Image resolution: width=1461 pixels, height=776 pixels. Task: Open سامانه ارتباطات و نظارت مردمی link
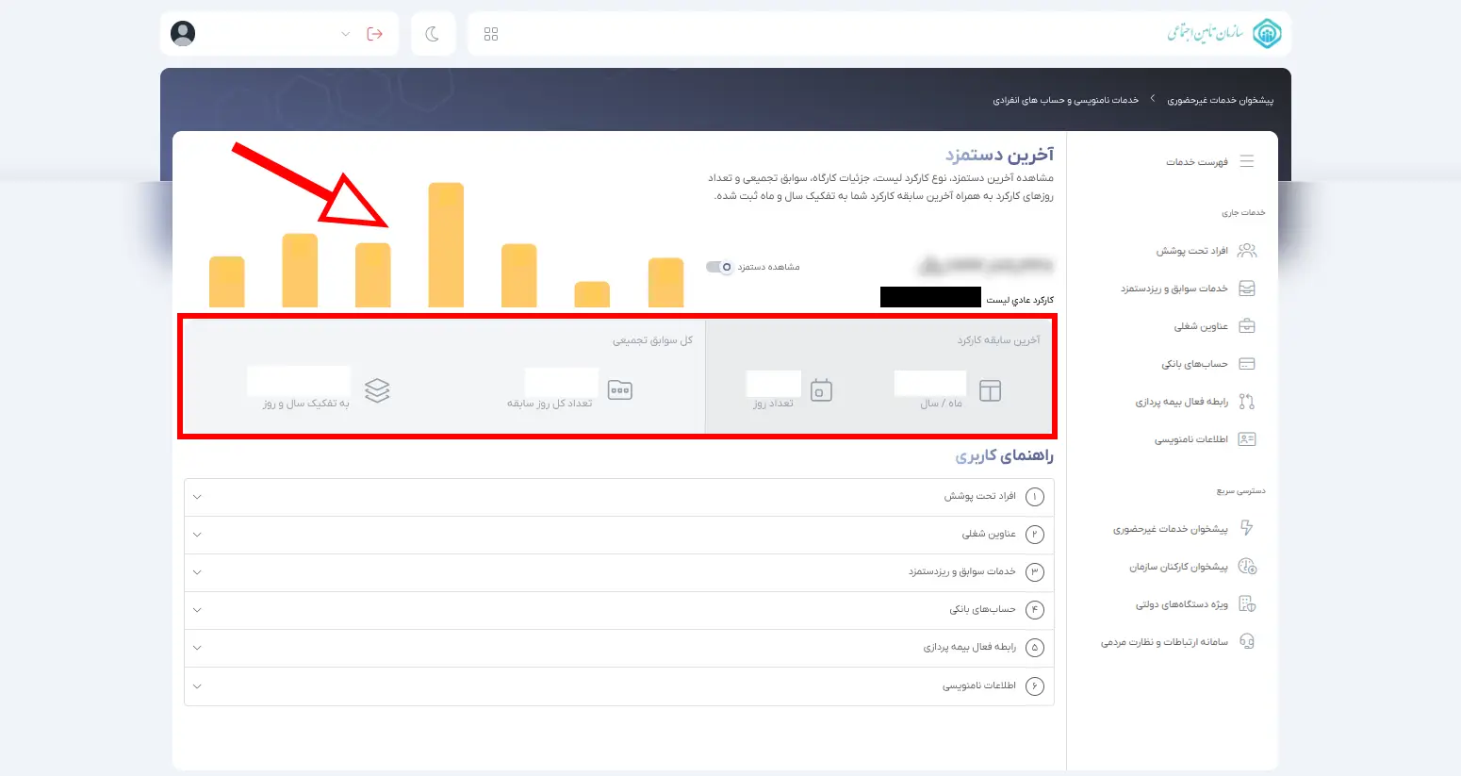tap(1164, 642)
